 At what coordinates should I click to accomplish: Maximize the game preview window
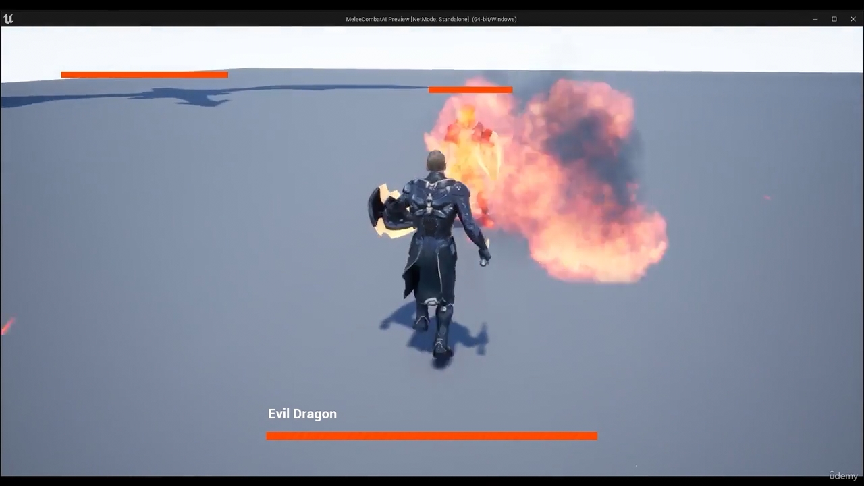pos(834,19)
